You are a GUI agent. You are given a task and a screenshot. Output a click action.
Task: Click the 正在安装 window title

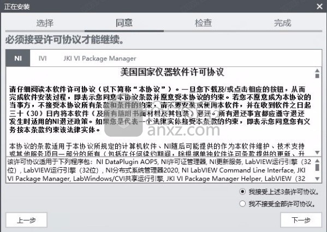click(17, 7)
